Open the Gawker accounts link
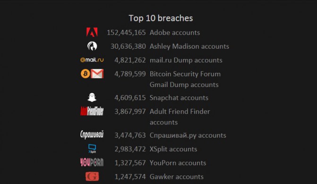The height and width of the screenshot is (184, 317). [x=177, y=177]
